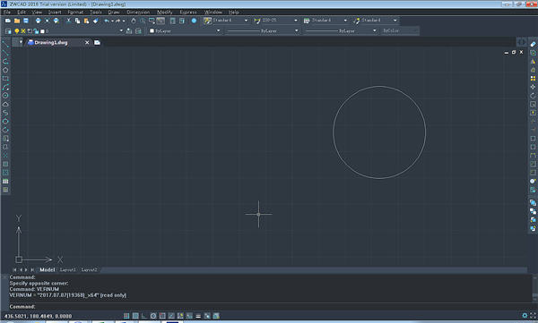
Task: Click the new drawing tab button
Action: click(x=97, y=42)
